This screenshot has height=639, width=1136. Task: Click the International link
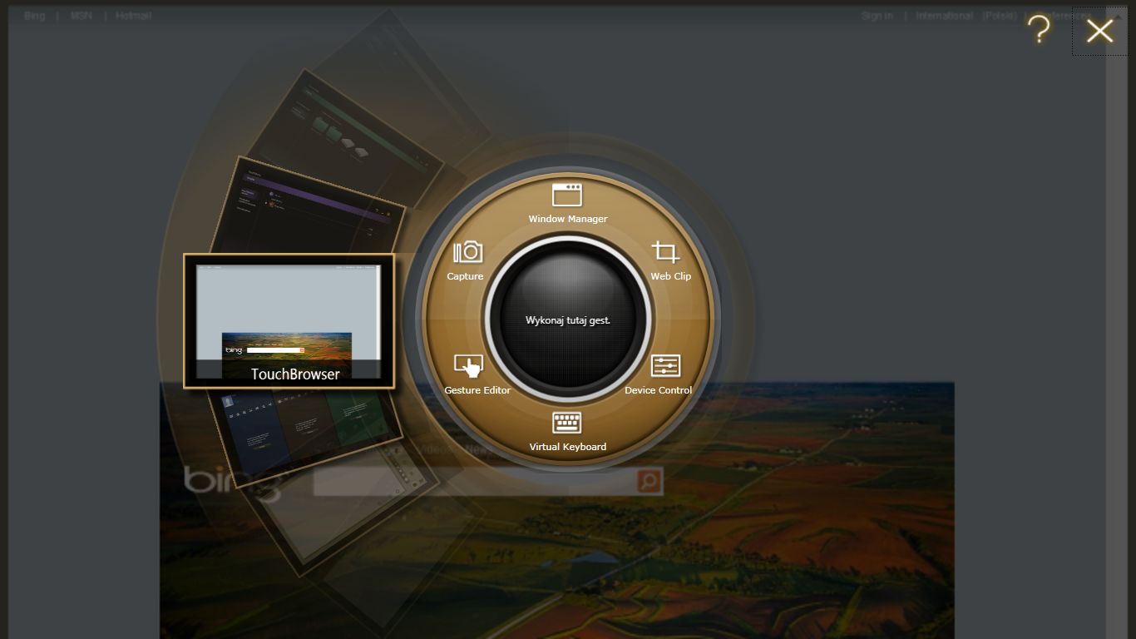click(x=944, y=16)
